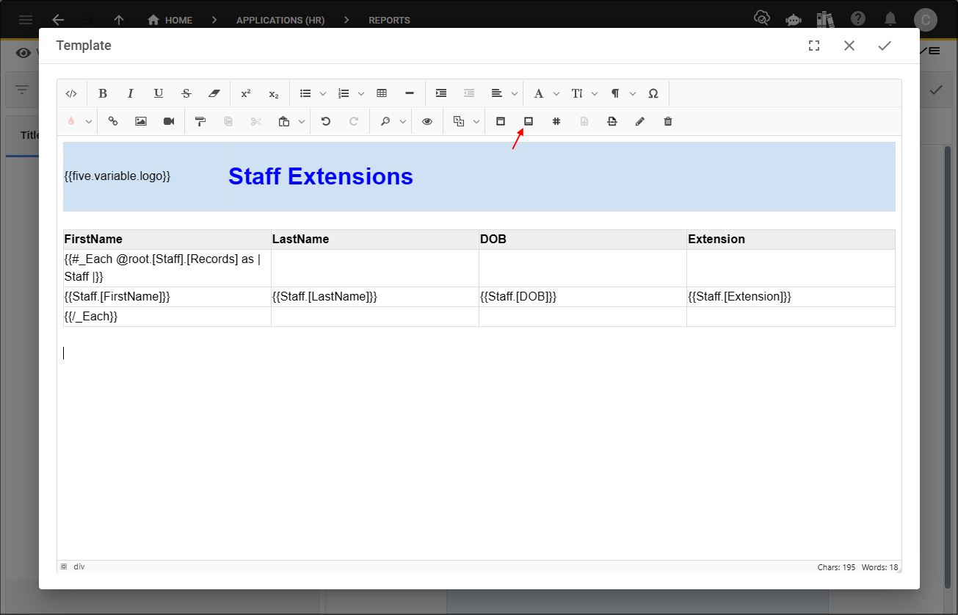
Task: Open the REPORTS breadcrumb item
Action: coord(389,20)
